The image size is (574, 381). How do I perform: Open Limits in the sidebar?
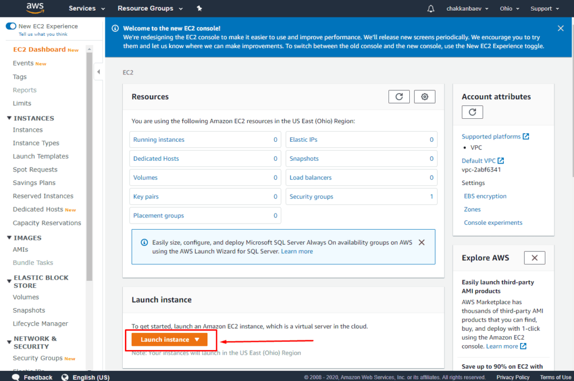(x=22, y=103)
